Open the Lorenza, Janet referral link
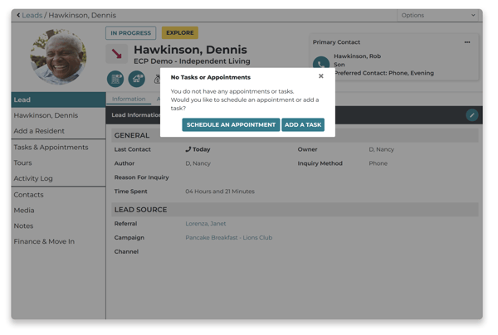Viewport: 498px width, 335px height. (206, 224)
